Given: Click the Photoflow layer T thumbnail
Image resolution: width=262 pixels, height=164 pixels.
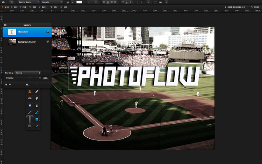Looking at the screenshot, I should [12, 32].
